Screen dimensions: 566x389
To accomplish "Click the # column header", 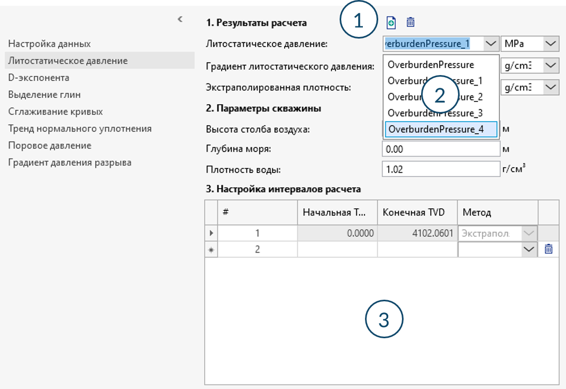I will 258,212.
